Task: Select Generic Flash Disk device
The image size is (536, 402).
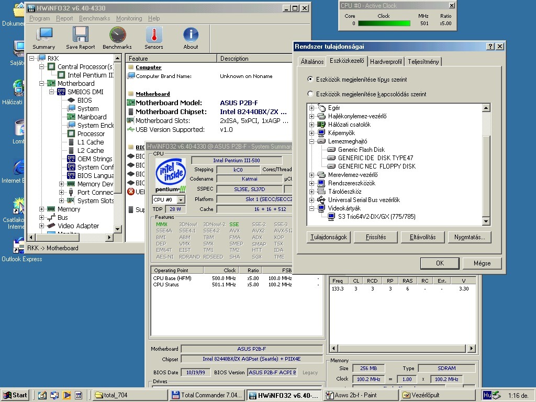Action: [361, 150]
